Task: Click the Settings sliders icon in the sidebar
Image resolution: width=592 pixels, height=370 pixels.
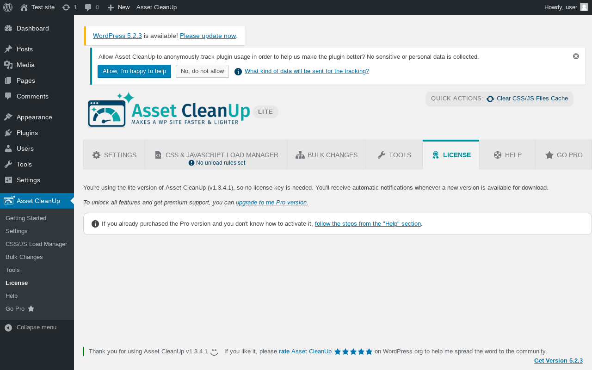Action: pyautogui.click(x=8, y=180)
